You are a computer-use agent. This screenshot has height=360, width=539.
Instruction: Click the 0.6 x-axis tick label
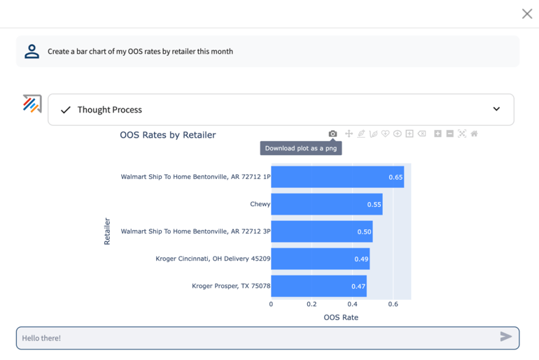pos(393,304)
